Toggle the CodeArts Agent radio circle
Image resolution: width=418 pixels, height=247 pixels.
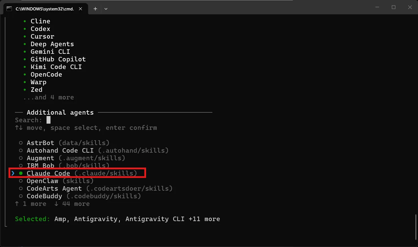(21, 189)
